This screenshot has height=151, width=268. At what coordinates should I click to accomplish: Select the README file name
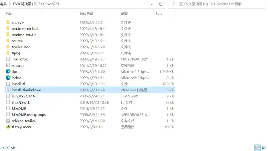click(19, 108)
